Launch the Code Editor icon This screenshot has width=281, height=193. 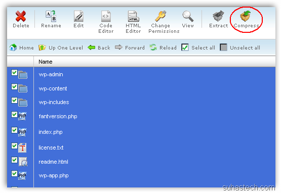coord(106,16)
